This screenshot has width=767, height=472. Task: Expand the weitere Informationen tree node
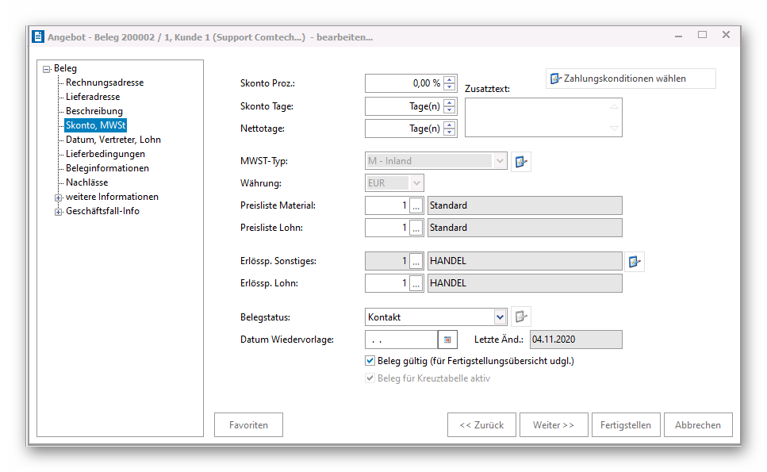click(x=58, y=198)
